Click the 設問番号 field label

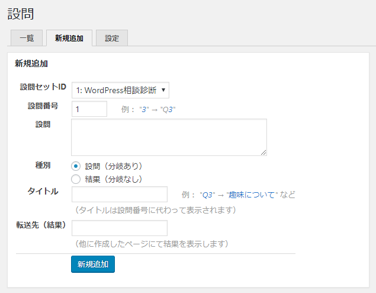coord(43,106)
